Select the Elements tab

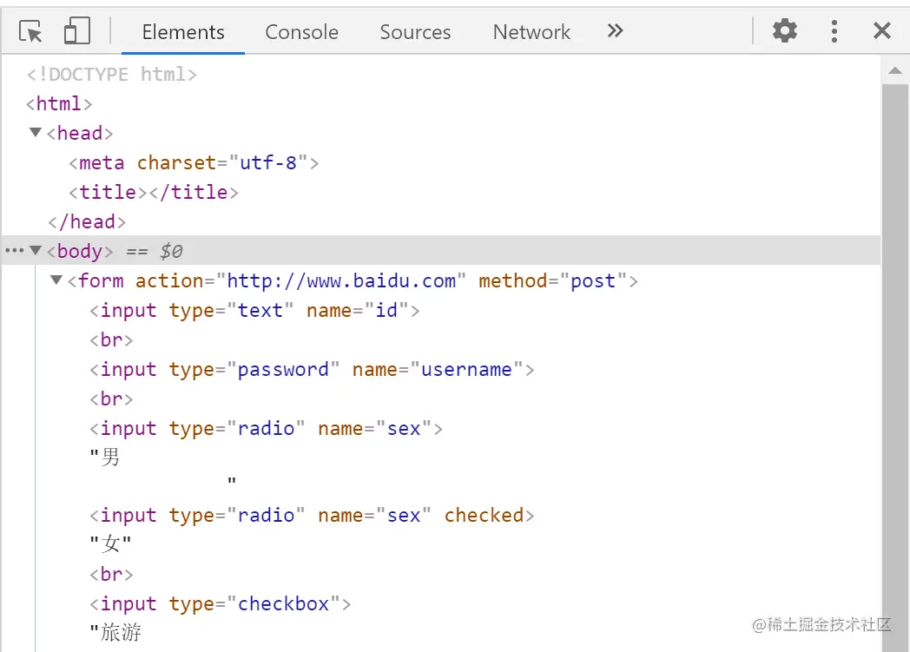point(183,32)
